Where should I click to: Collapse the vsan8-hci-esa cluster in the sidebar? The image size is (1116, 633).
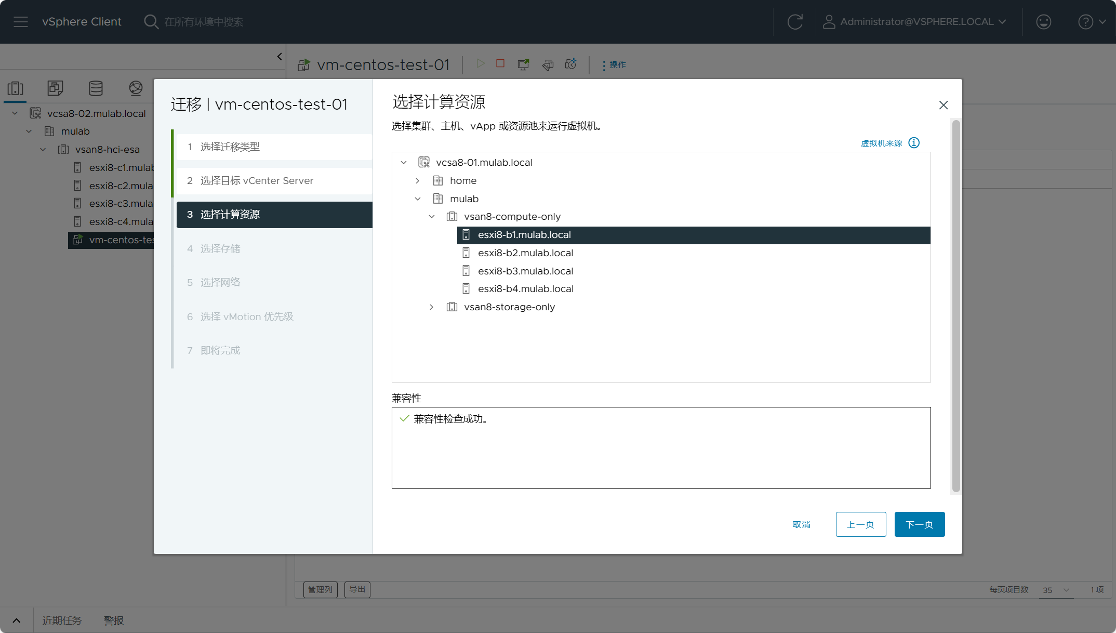click(43, 150)
